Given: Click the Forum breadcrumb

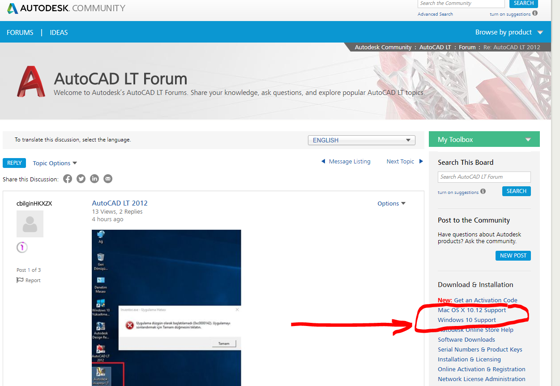Looking at the screenshot, I should click(x=467, y=47).
